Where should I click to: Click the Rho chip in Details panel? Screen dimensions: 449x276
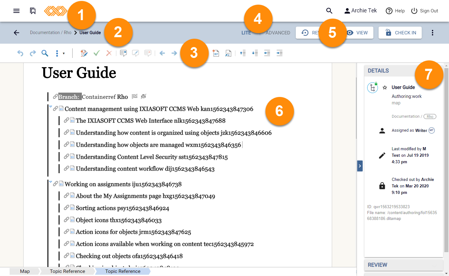point(430,116)
